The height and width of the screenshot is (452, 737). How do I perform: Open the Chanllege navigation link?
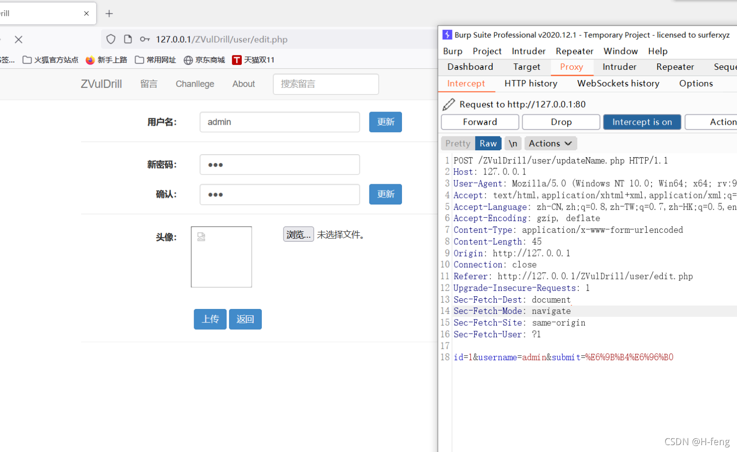pyautogui.click(x=195, y=84)
